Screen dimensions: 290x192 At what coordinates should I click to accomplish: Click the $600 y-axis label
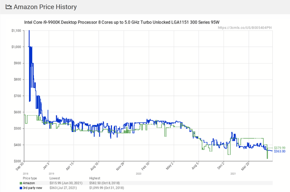17,112
